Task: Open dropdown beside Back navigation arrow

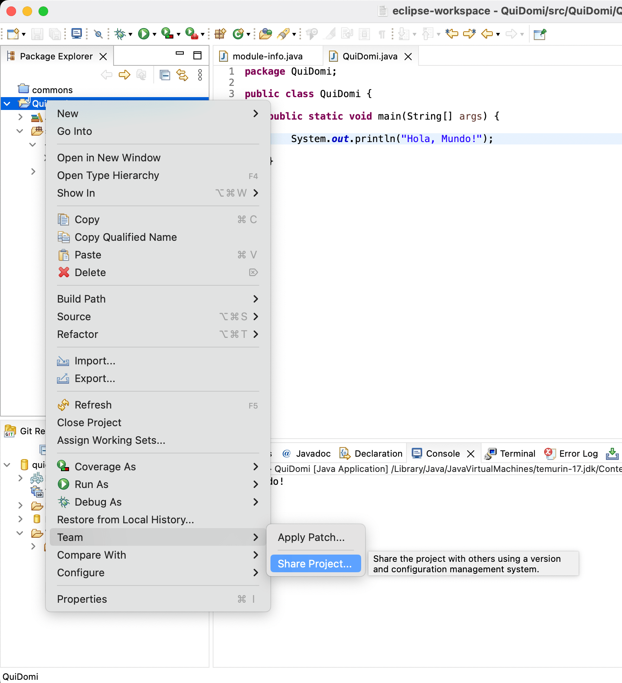Action: (x=498, y=35)
